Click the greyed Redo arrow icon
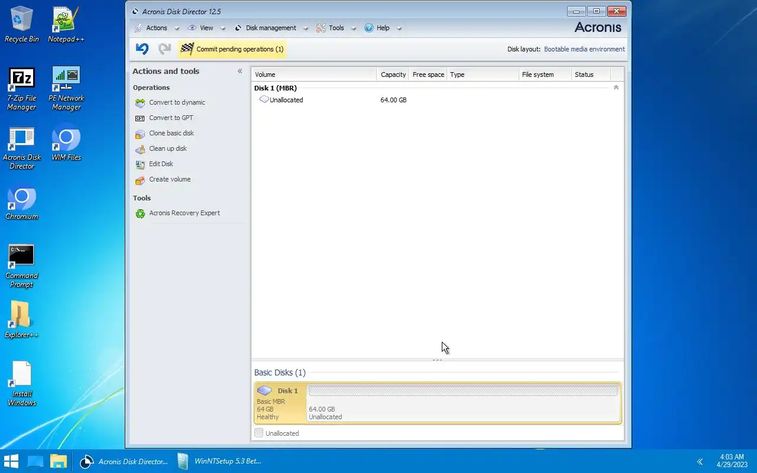The width and height of the screenshot is (757, 473). [164, 49]
